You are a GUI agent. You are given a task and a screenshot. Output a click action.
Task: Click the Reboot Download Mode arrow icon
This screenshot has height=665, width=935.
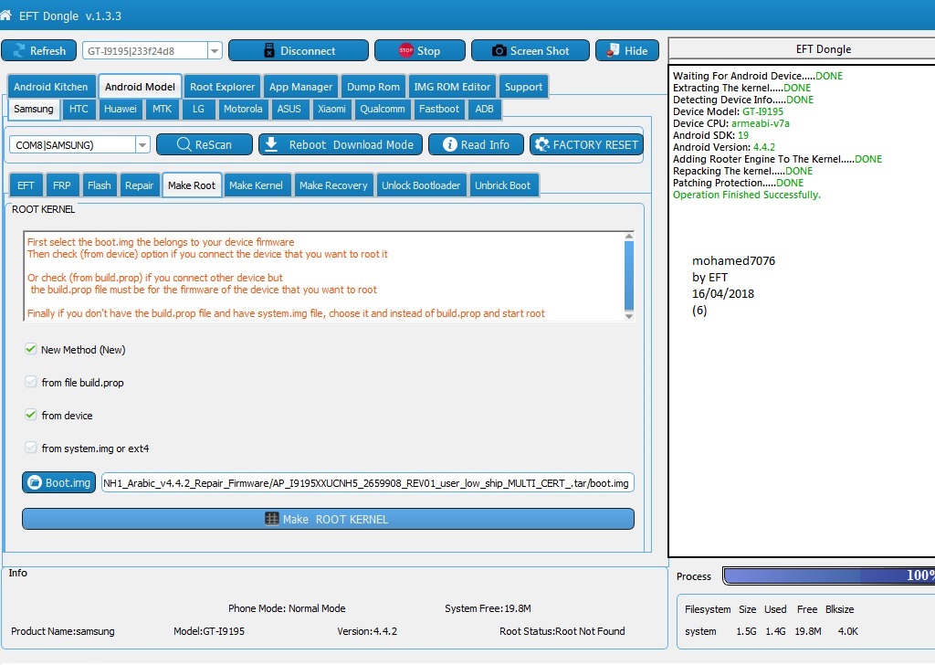point(271,144)
